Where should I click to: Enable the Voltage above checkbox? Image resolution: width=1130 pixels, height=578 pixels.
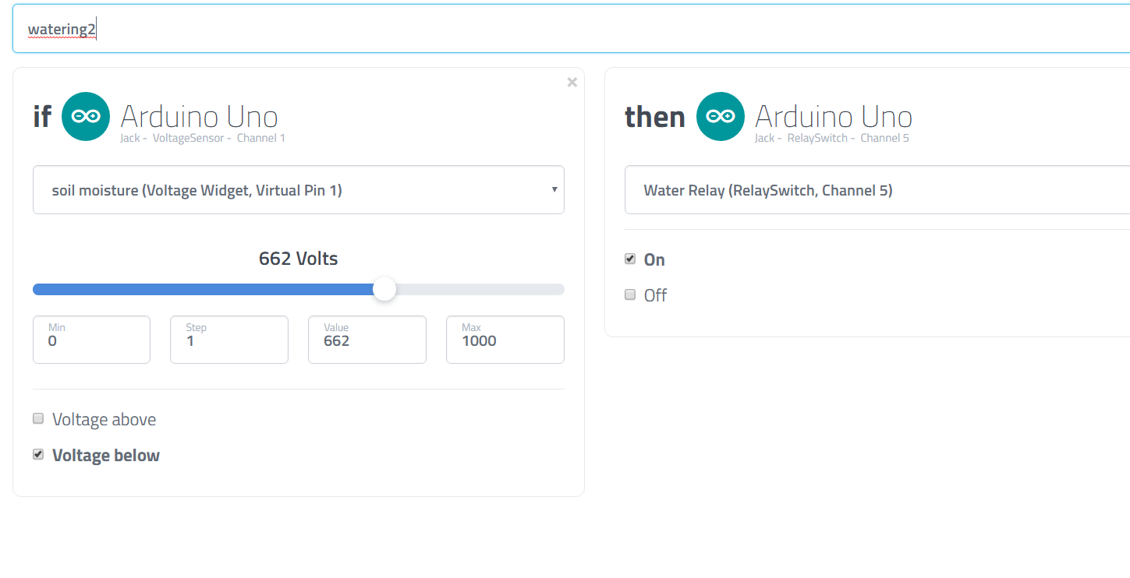(x=38, y=419)
